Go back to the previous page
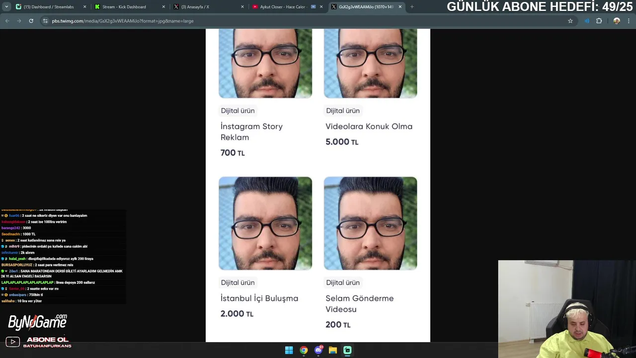Screen dimensions: 636x358 [7, 21]
